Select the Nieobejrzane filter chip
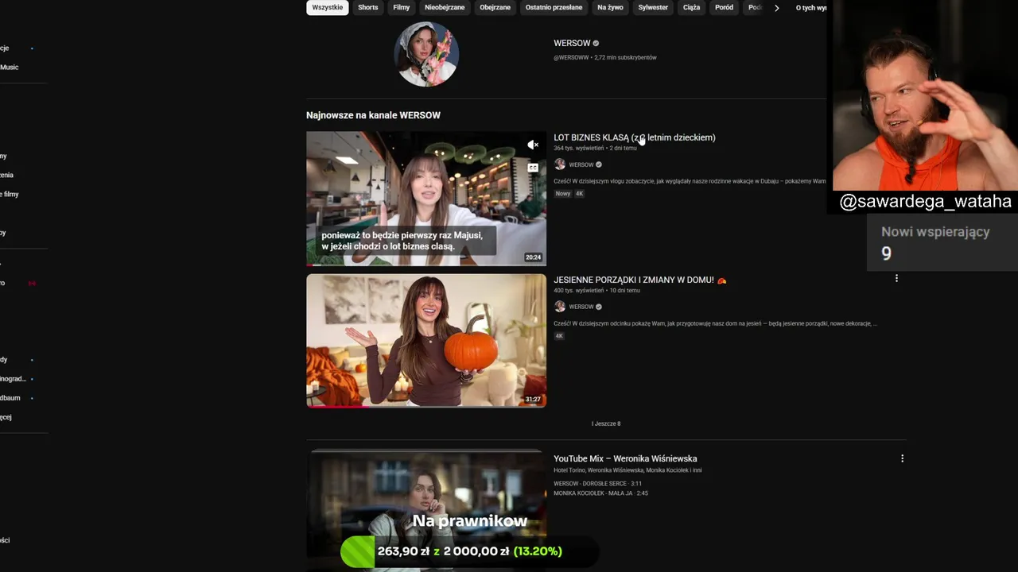 pyautogui.click(x=445, y=7)
